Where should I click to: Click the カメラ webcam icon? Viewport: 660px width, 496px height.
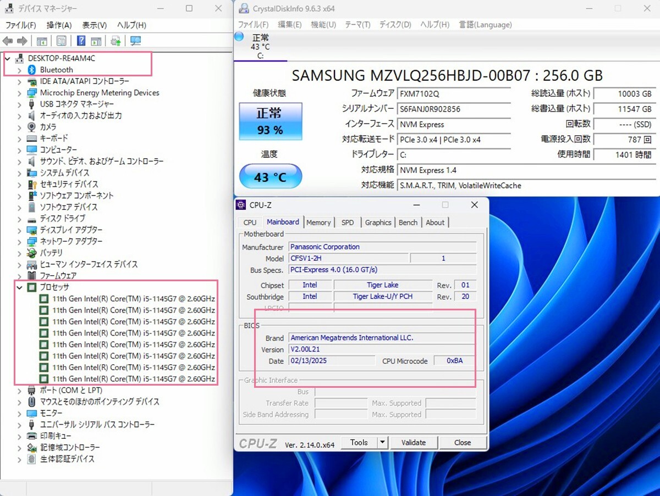coord(32,127)
